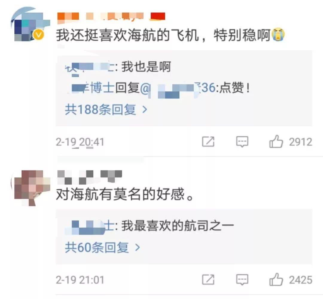Tap the reply bubble icon on the 20:41 comment
The image size is (323, 299).
242,142
